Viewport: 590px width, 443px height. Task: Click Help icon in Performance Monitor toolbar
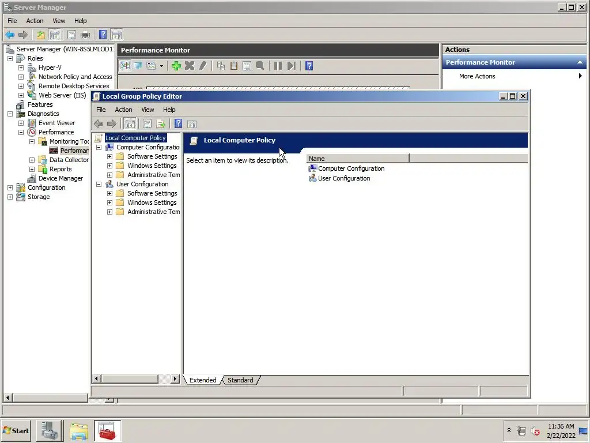[x=309, y=66]
